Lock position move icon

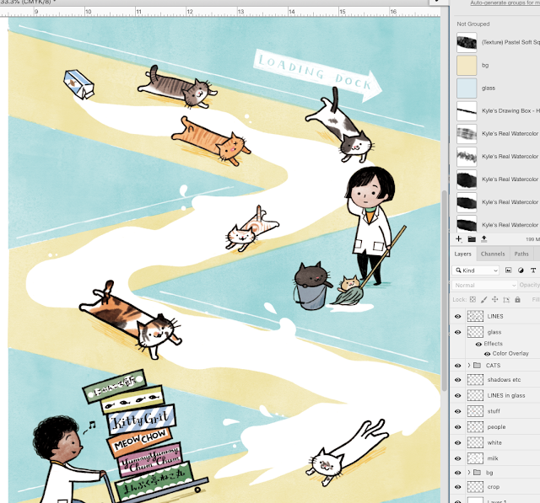point(495,299)
